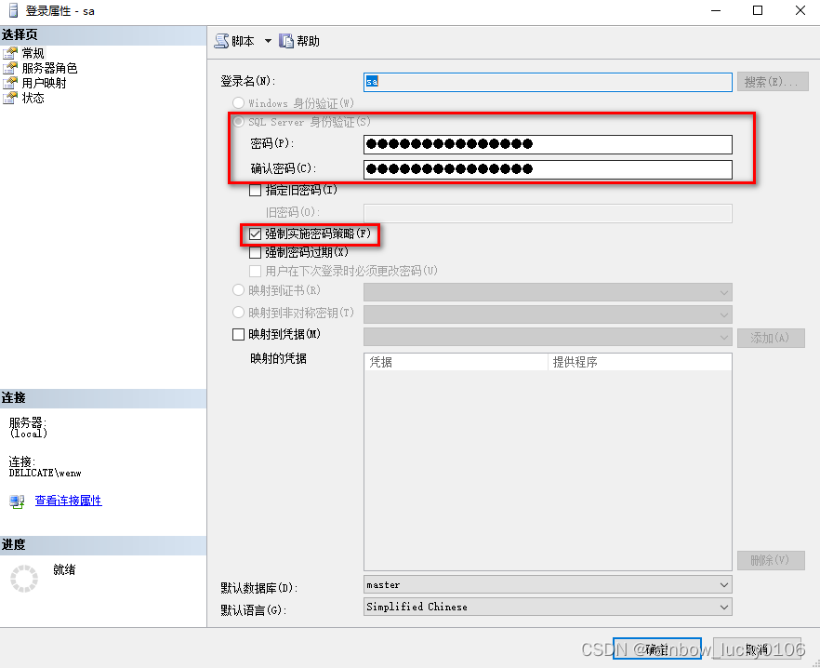Open the 服务器角色 page

[49, 68]
